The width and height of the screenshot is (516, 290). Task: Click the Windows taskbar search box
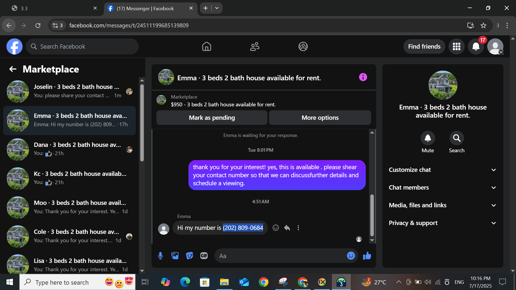pos(77,282)
